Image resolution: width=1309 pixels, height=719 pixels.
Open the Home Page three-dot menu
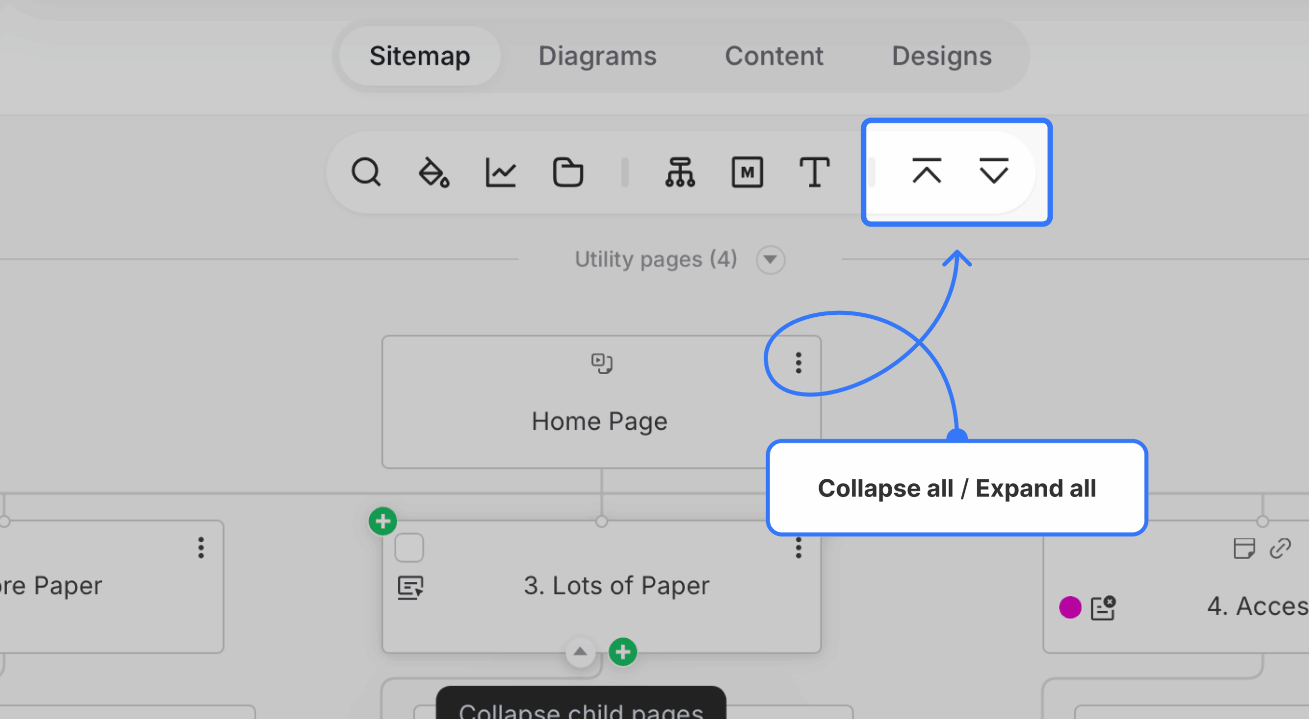point(798,363)
